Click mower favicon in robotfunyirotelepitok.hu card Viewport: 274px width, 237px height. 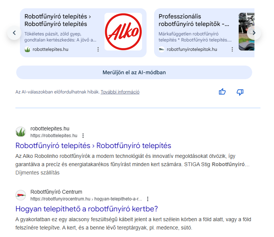click(162, 49)
